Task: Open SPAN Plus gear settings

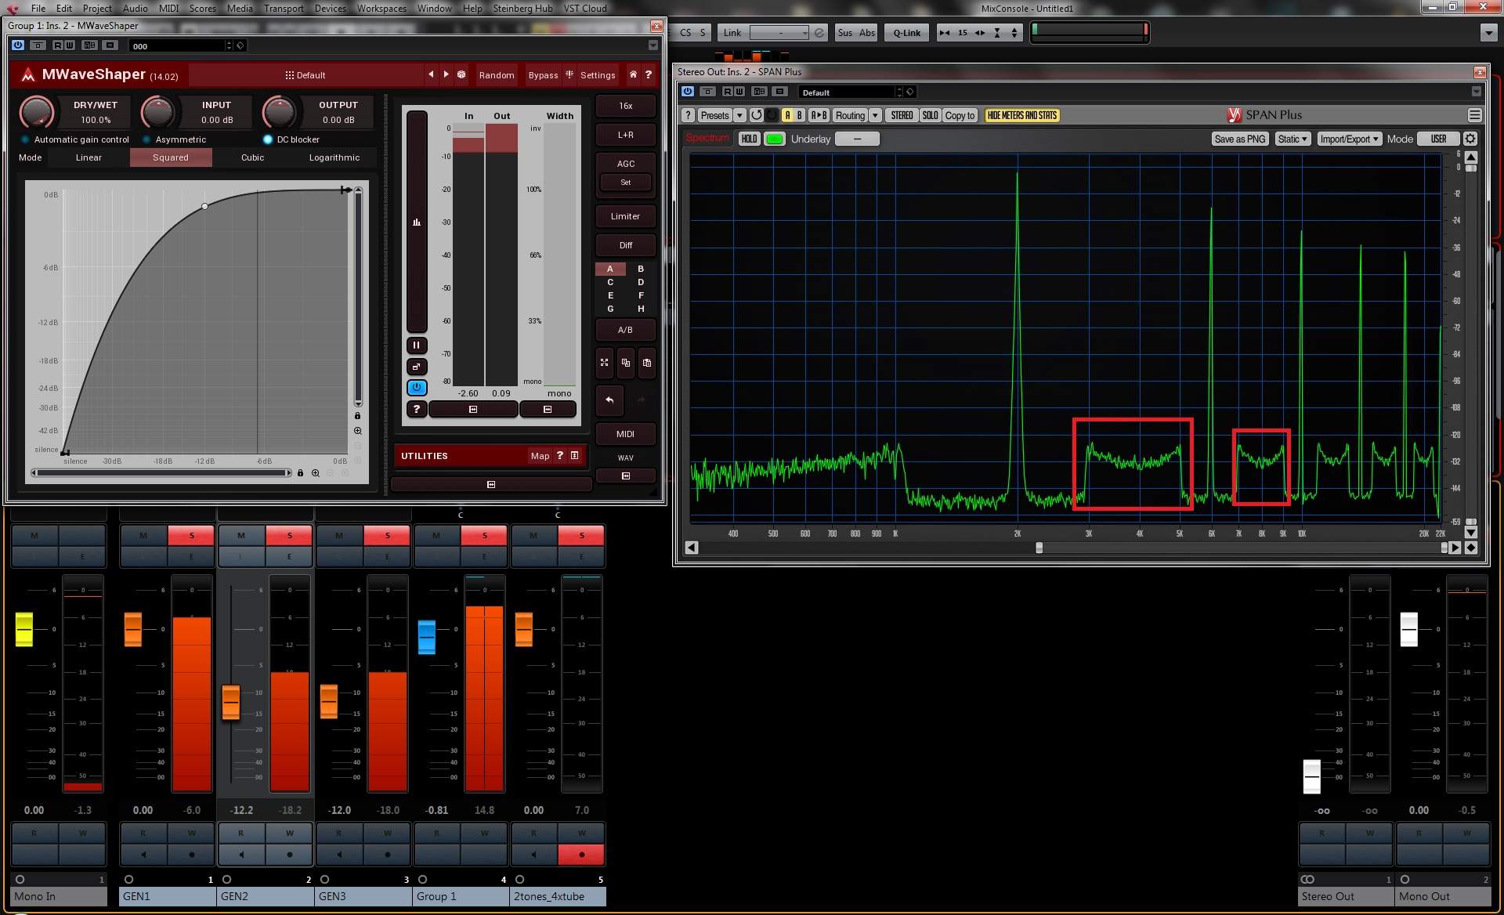Action: click(x=1470, y=139)
